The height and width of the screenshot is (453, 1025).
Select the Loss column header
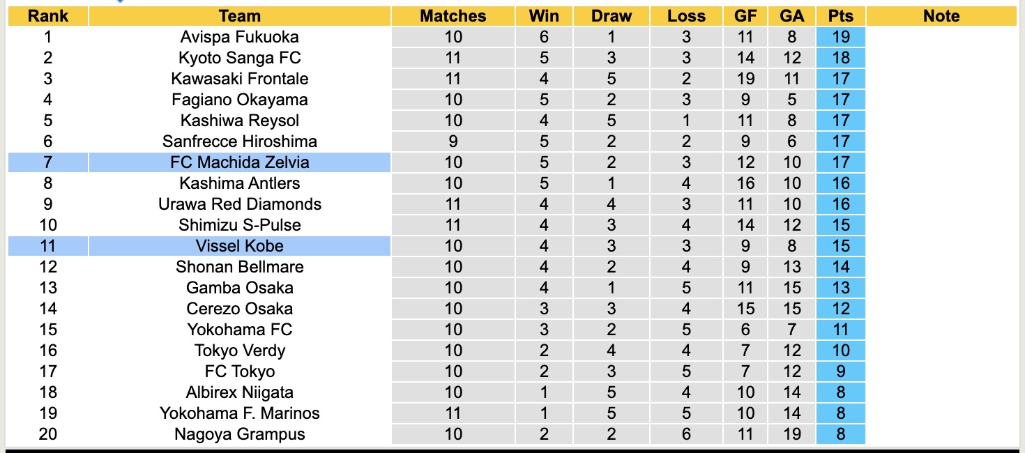686,16
